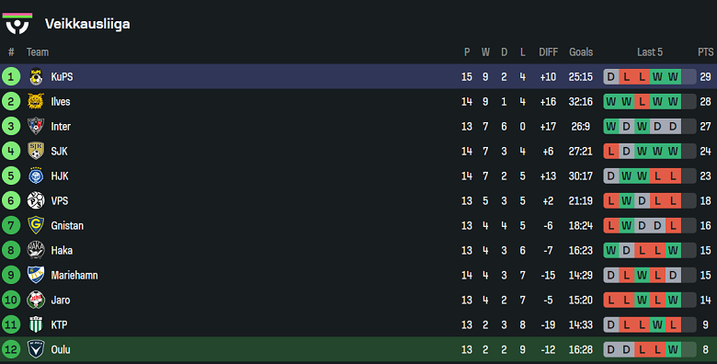The image size is (717, 364).
Task: Click the VPS team logo
Action: 36,200
